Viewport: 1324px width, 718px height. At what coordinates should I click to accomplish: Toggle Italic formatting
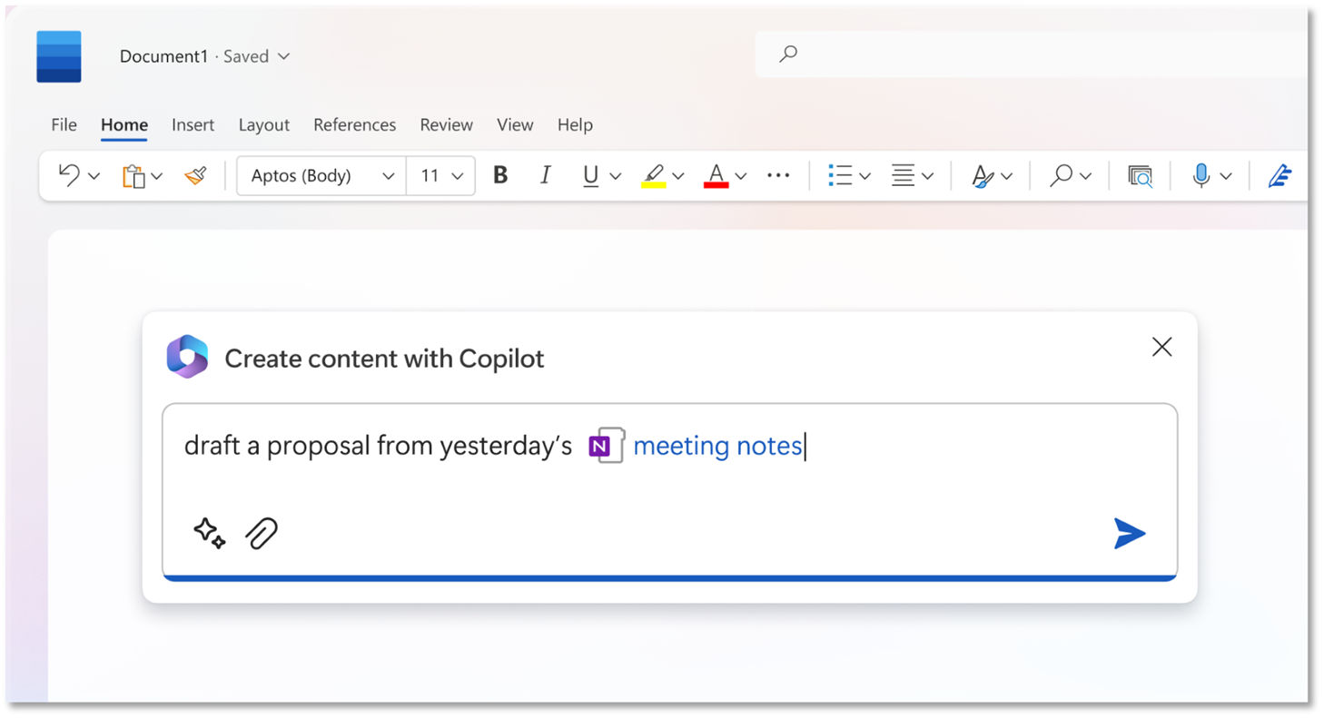pos(545,175)
